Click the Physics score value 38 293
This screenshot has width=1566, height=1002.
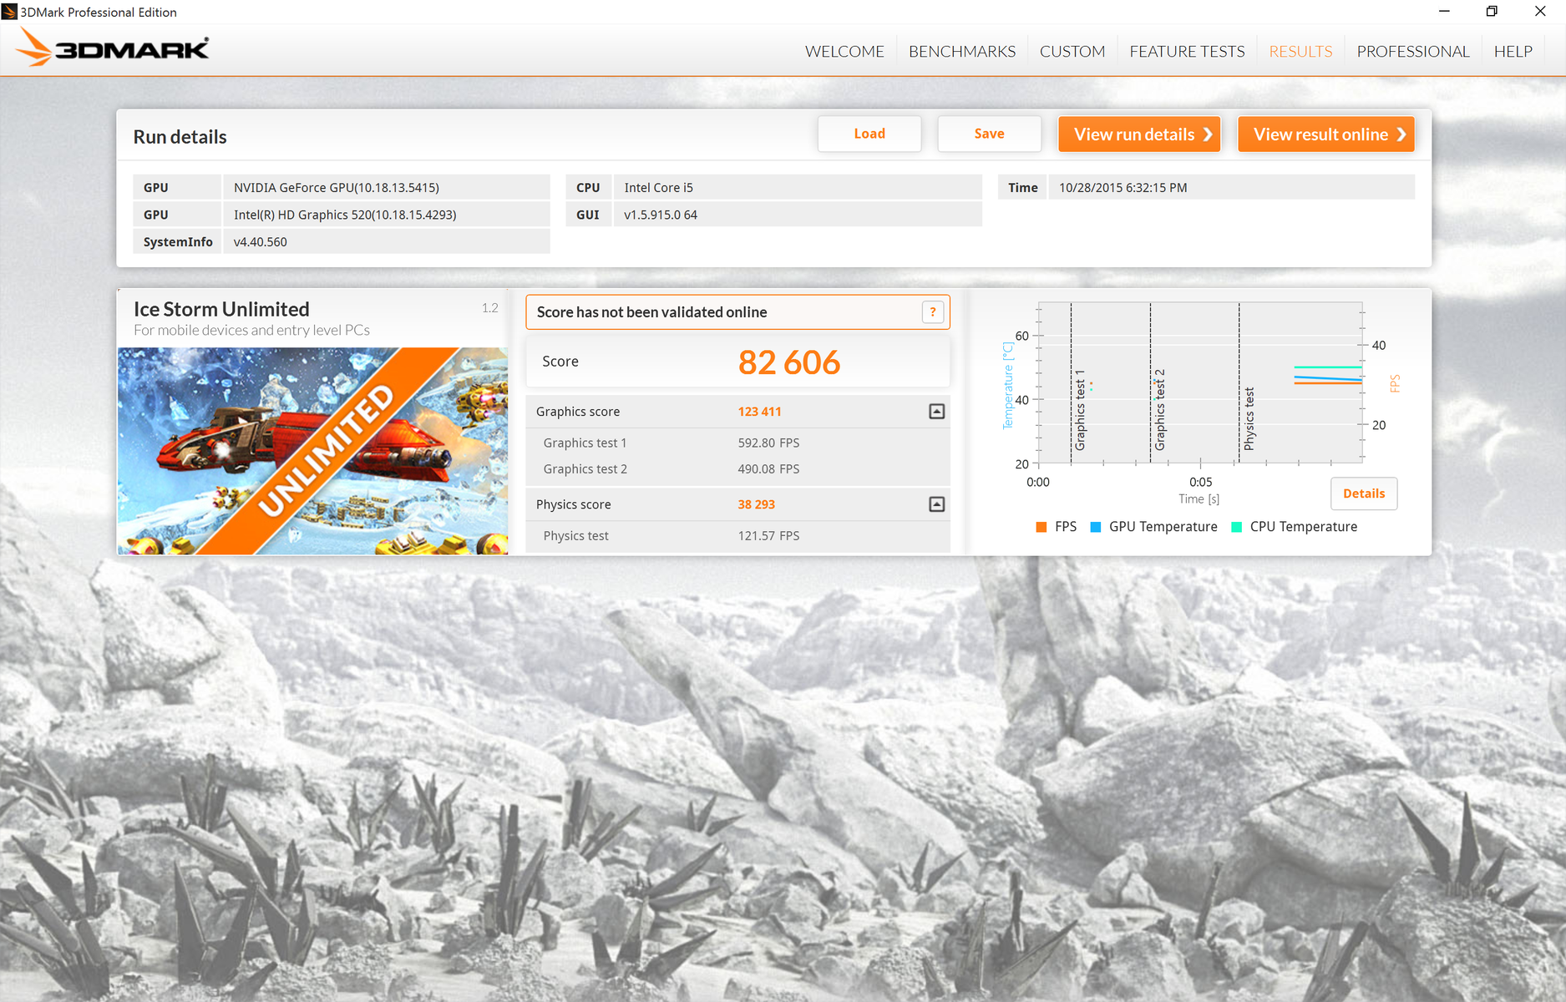757,504
